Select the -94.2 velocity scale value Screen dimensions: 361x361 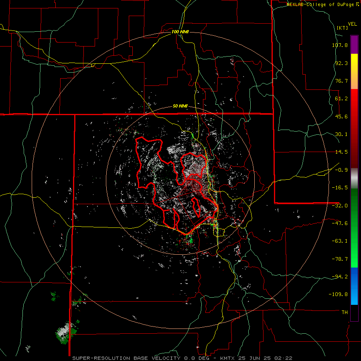click(340, 276)
